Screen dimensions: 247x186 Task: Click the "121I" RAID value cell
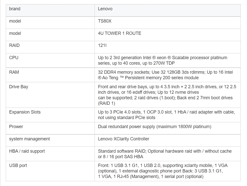[103, 46]
